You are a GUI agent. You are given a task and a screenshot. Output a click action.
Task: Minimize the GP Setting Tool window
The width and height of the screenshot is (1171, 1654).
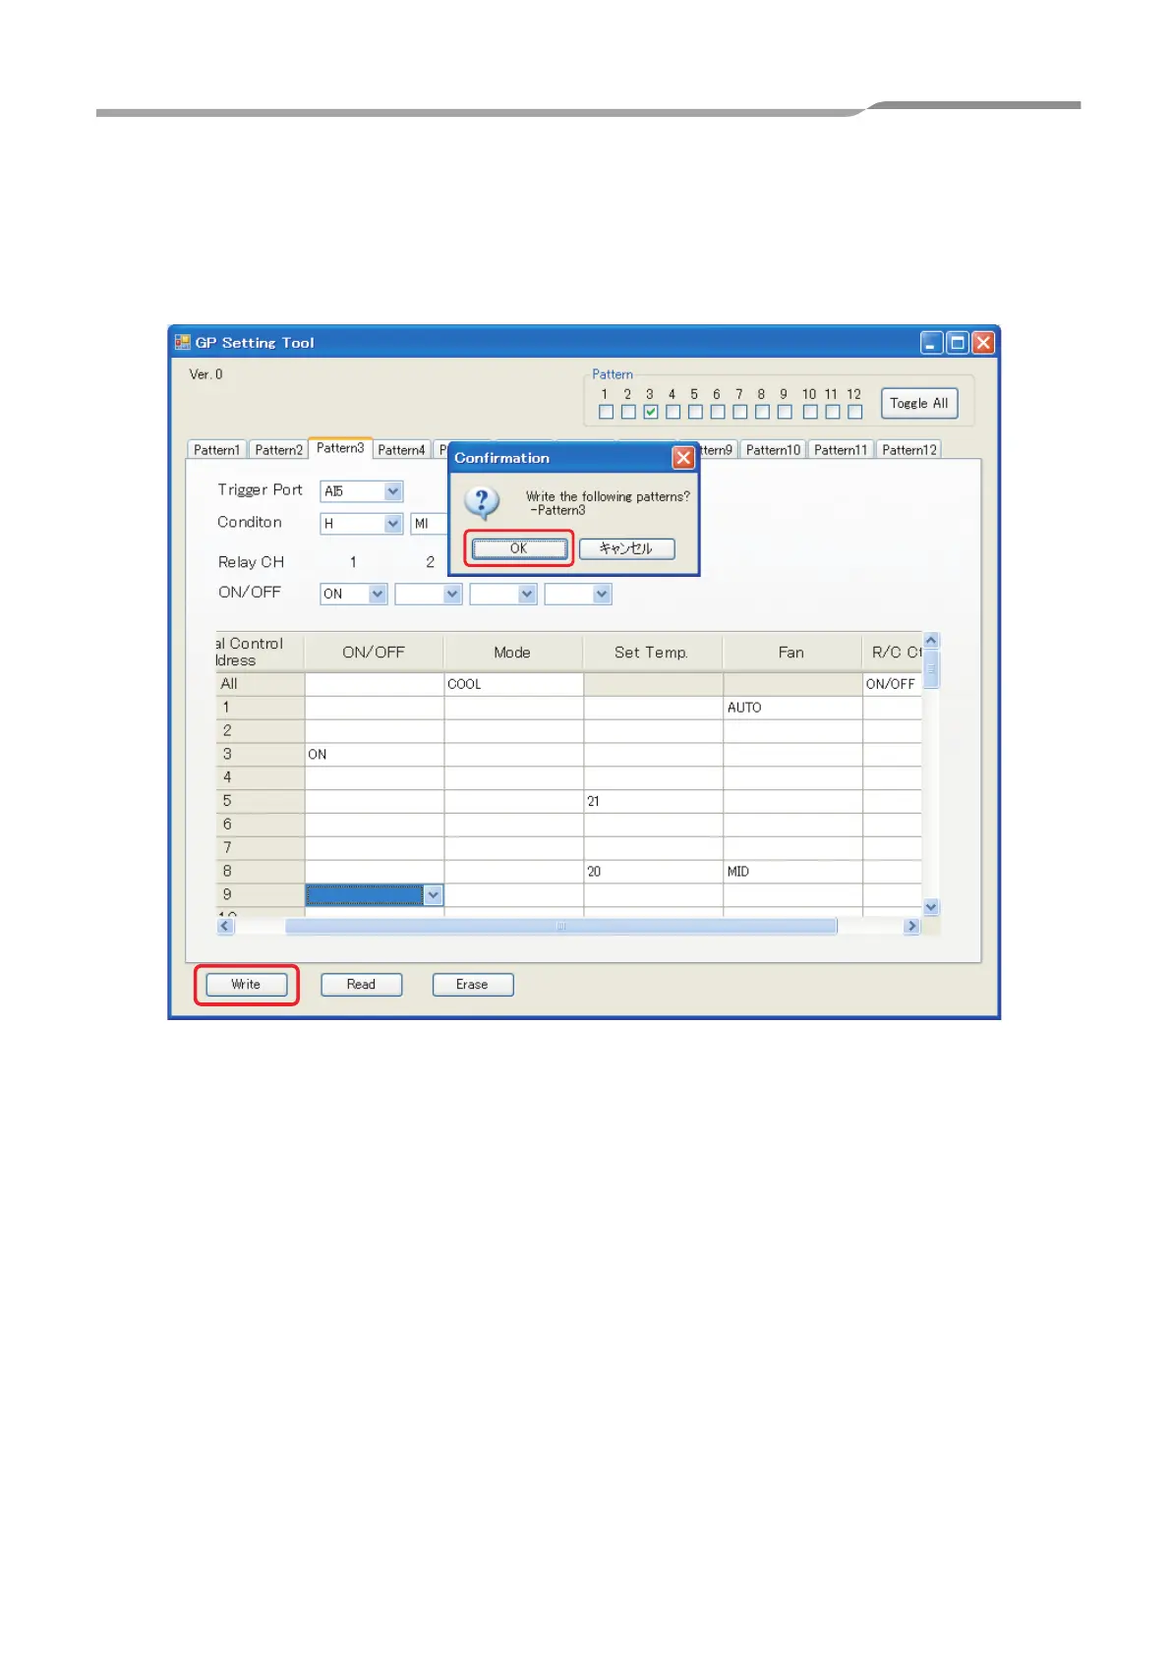(x=932, y=342)
